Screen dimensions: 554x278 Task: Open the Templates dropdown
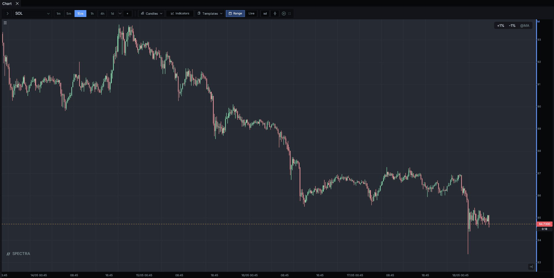tap(210, 14)
